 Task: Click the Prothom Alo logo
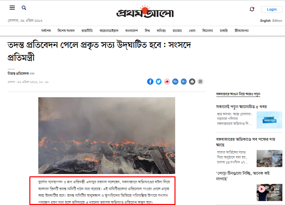pyautogui.click(x=145, y=12)
